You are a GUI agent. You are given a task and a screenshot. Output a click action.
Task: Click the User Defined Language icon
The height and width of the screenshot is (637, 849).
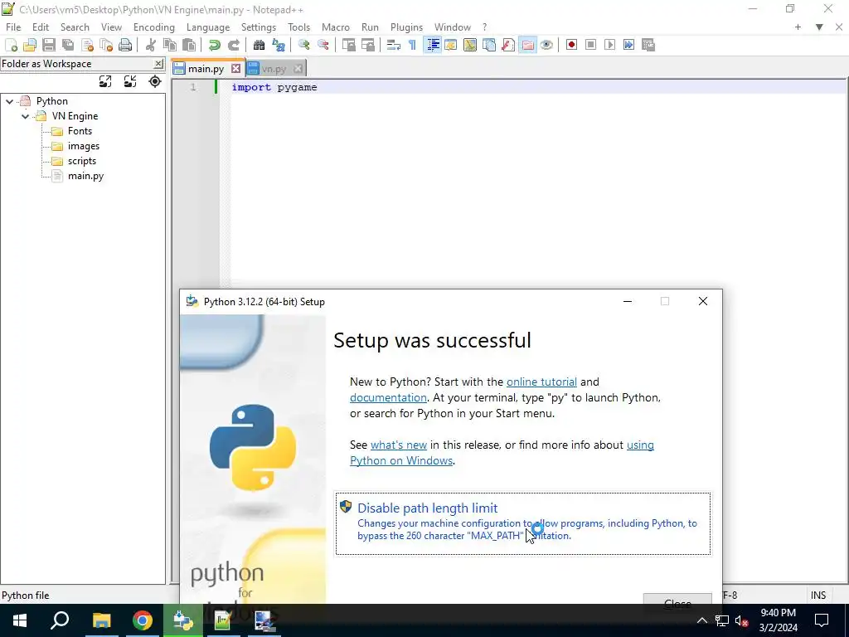(x=450, y=45)
